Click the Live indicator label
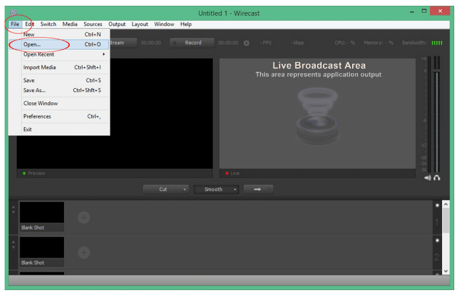460x297 pixels. pyautogui.click(x=235, y=173)
